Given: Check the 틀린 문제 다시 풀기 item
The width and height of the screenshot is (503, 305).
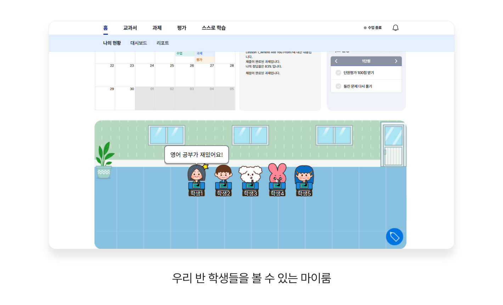Looking at the screenshot, I should click(x=338, y=86).
